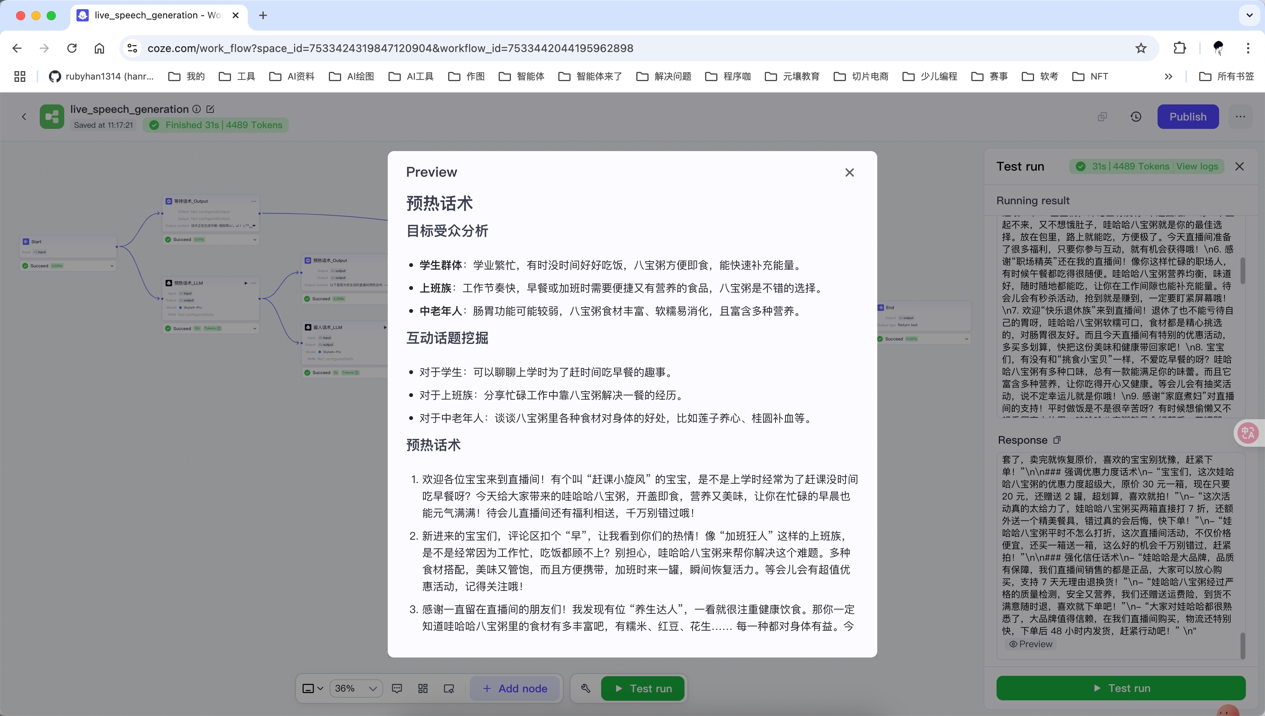This screenshot has height=716, width=1265.
Task: Click the auto-layout nodes icon
Action: [x=422, y=688]
